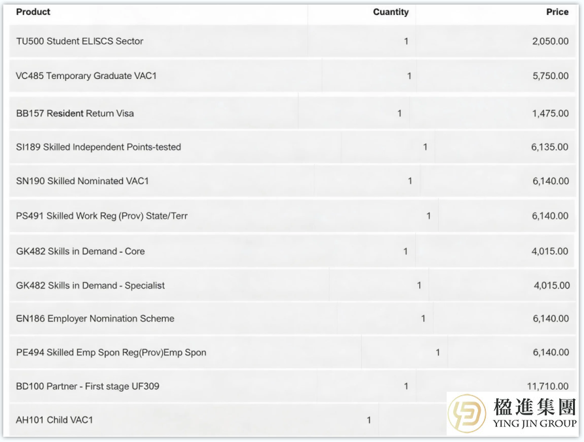Click EN186 Employer Nomination Scheme row
Image resolution: width=584 pixels, height=442 pixels.
coord(292,319)
